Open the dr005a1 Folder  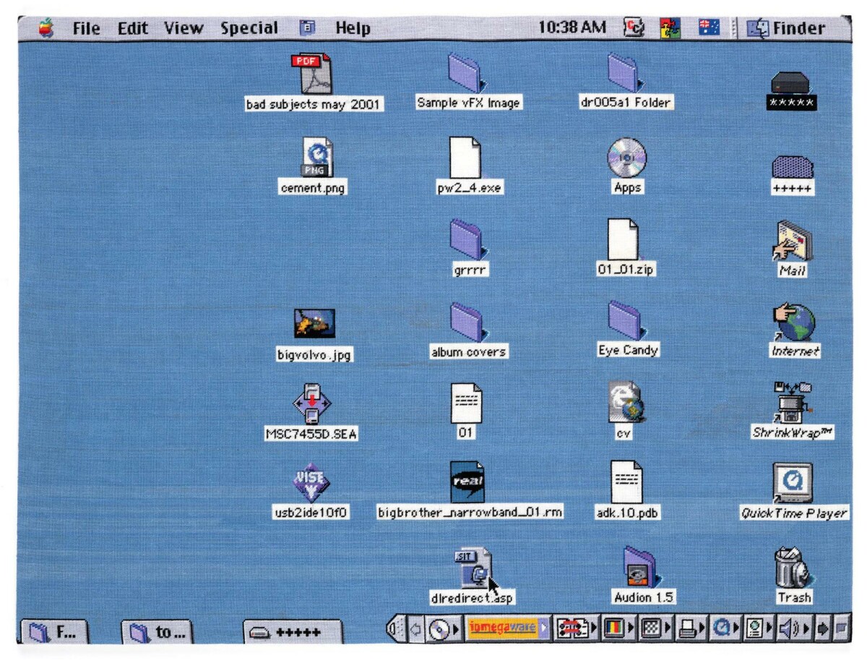(x=626, y=73)
